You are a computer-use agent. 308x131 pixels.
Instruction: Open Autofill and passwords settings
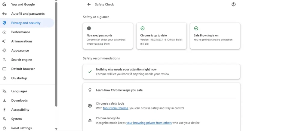tap(27, 13)
